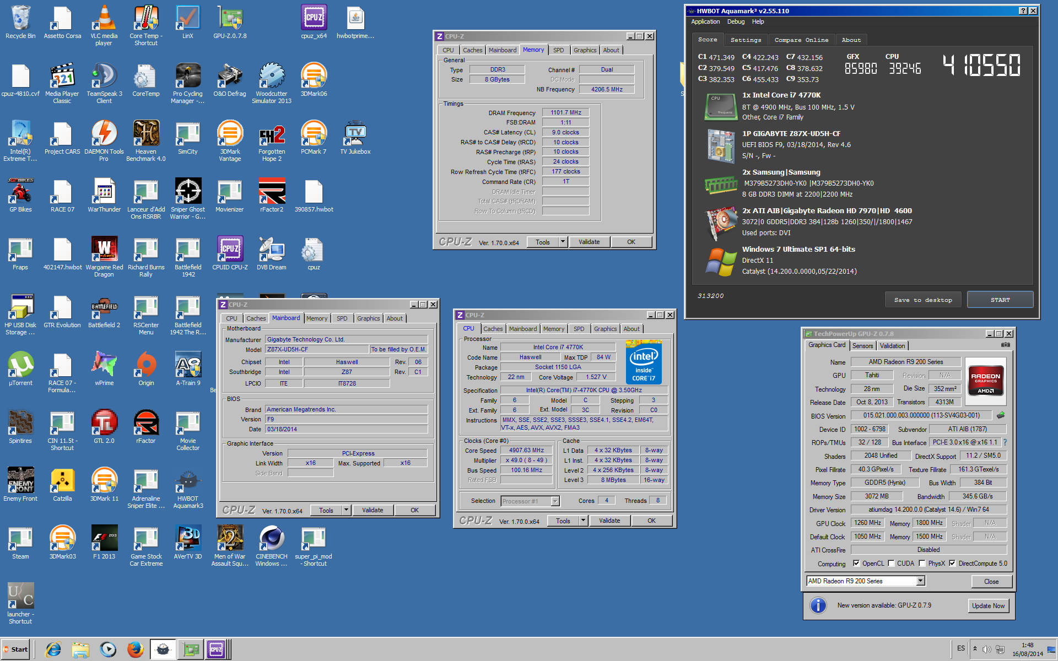Launch VLC media player shortcut
Screen dimensions: 1058x661
[x=104, y=25]
